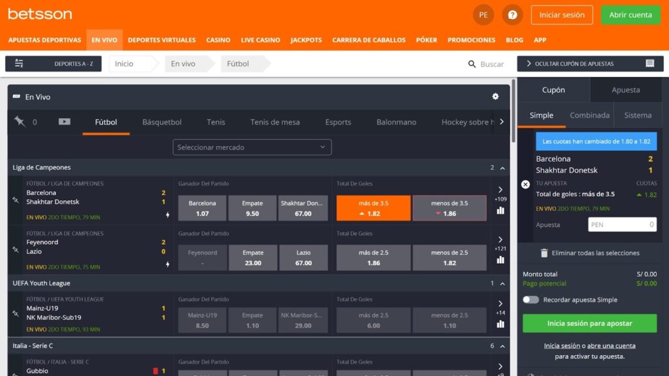
Task: Click the trash icon to clear selections
Action: (544, 253)
